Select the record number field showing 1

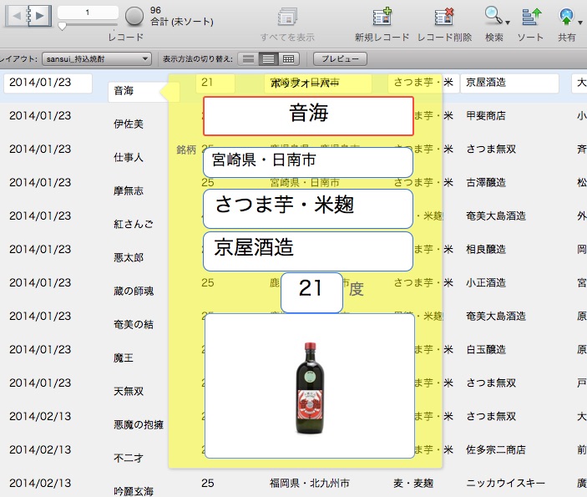point(88,13)
